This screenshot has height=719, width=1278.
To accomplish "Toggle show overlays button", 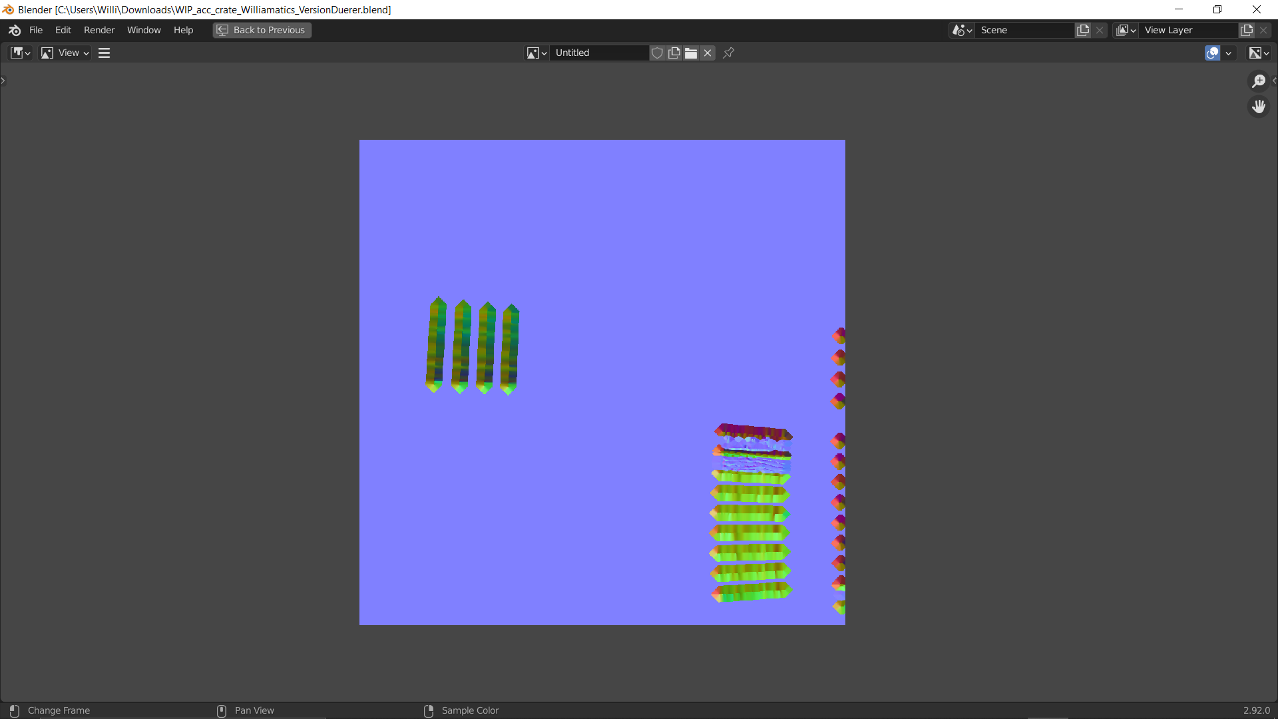I will (1212, 53).
